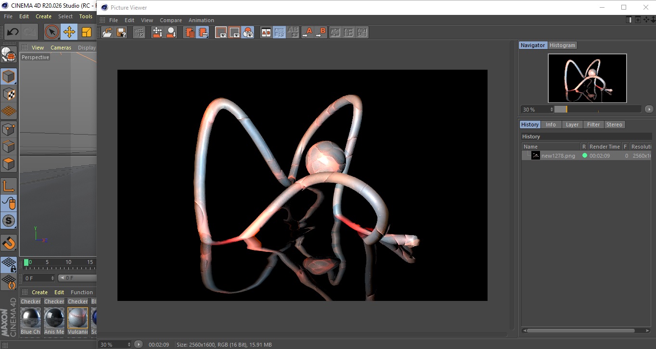Viewport: 656px width, 349px height.
Task: Open the Compare menu
Action: tap(171, 20)
